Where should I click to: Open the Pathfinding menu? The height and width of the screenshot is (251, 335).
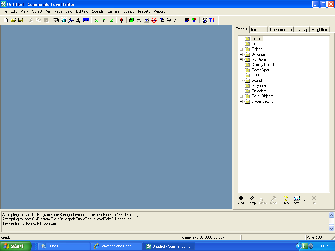[x=63, y=11]
